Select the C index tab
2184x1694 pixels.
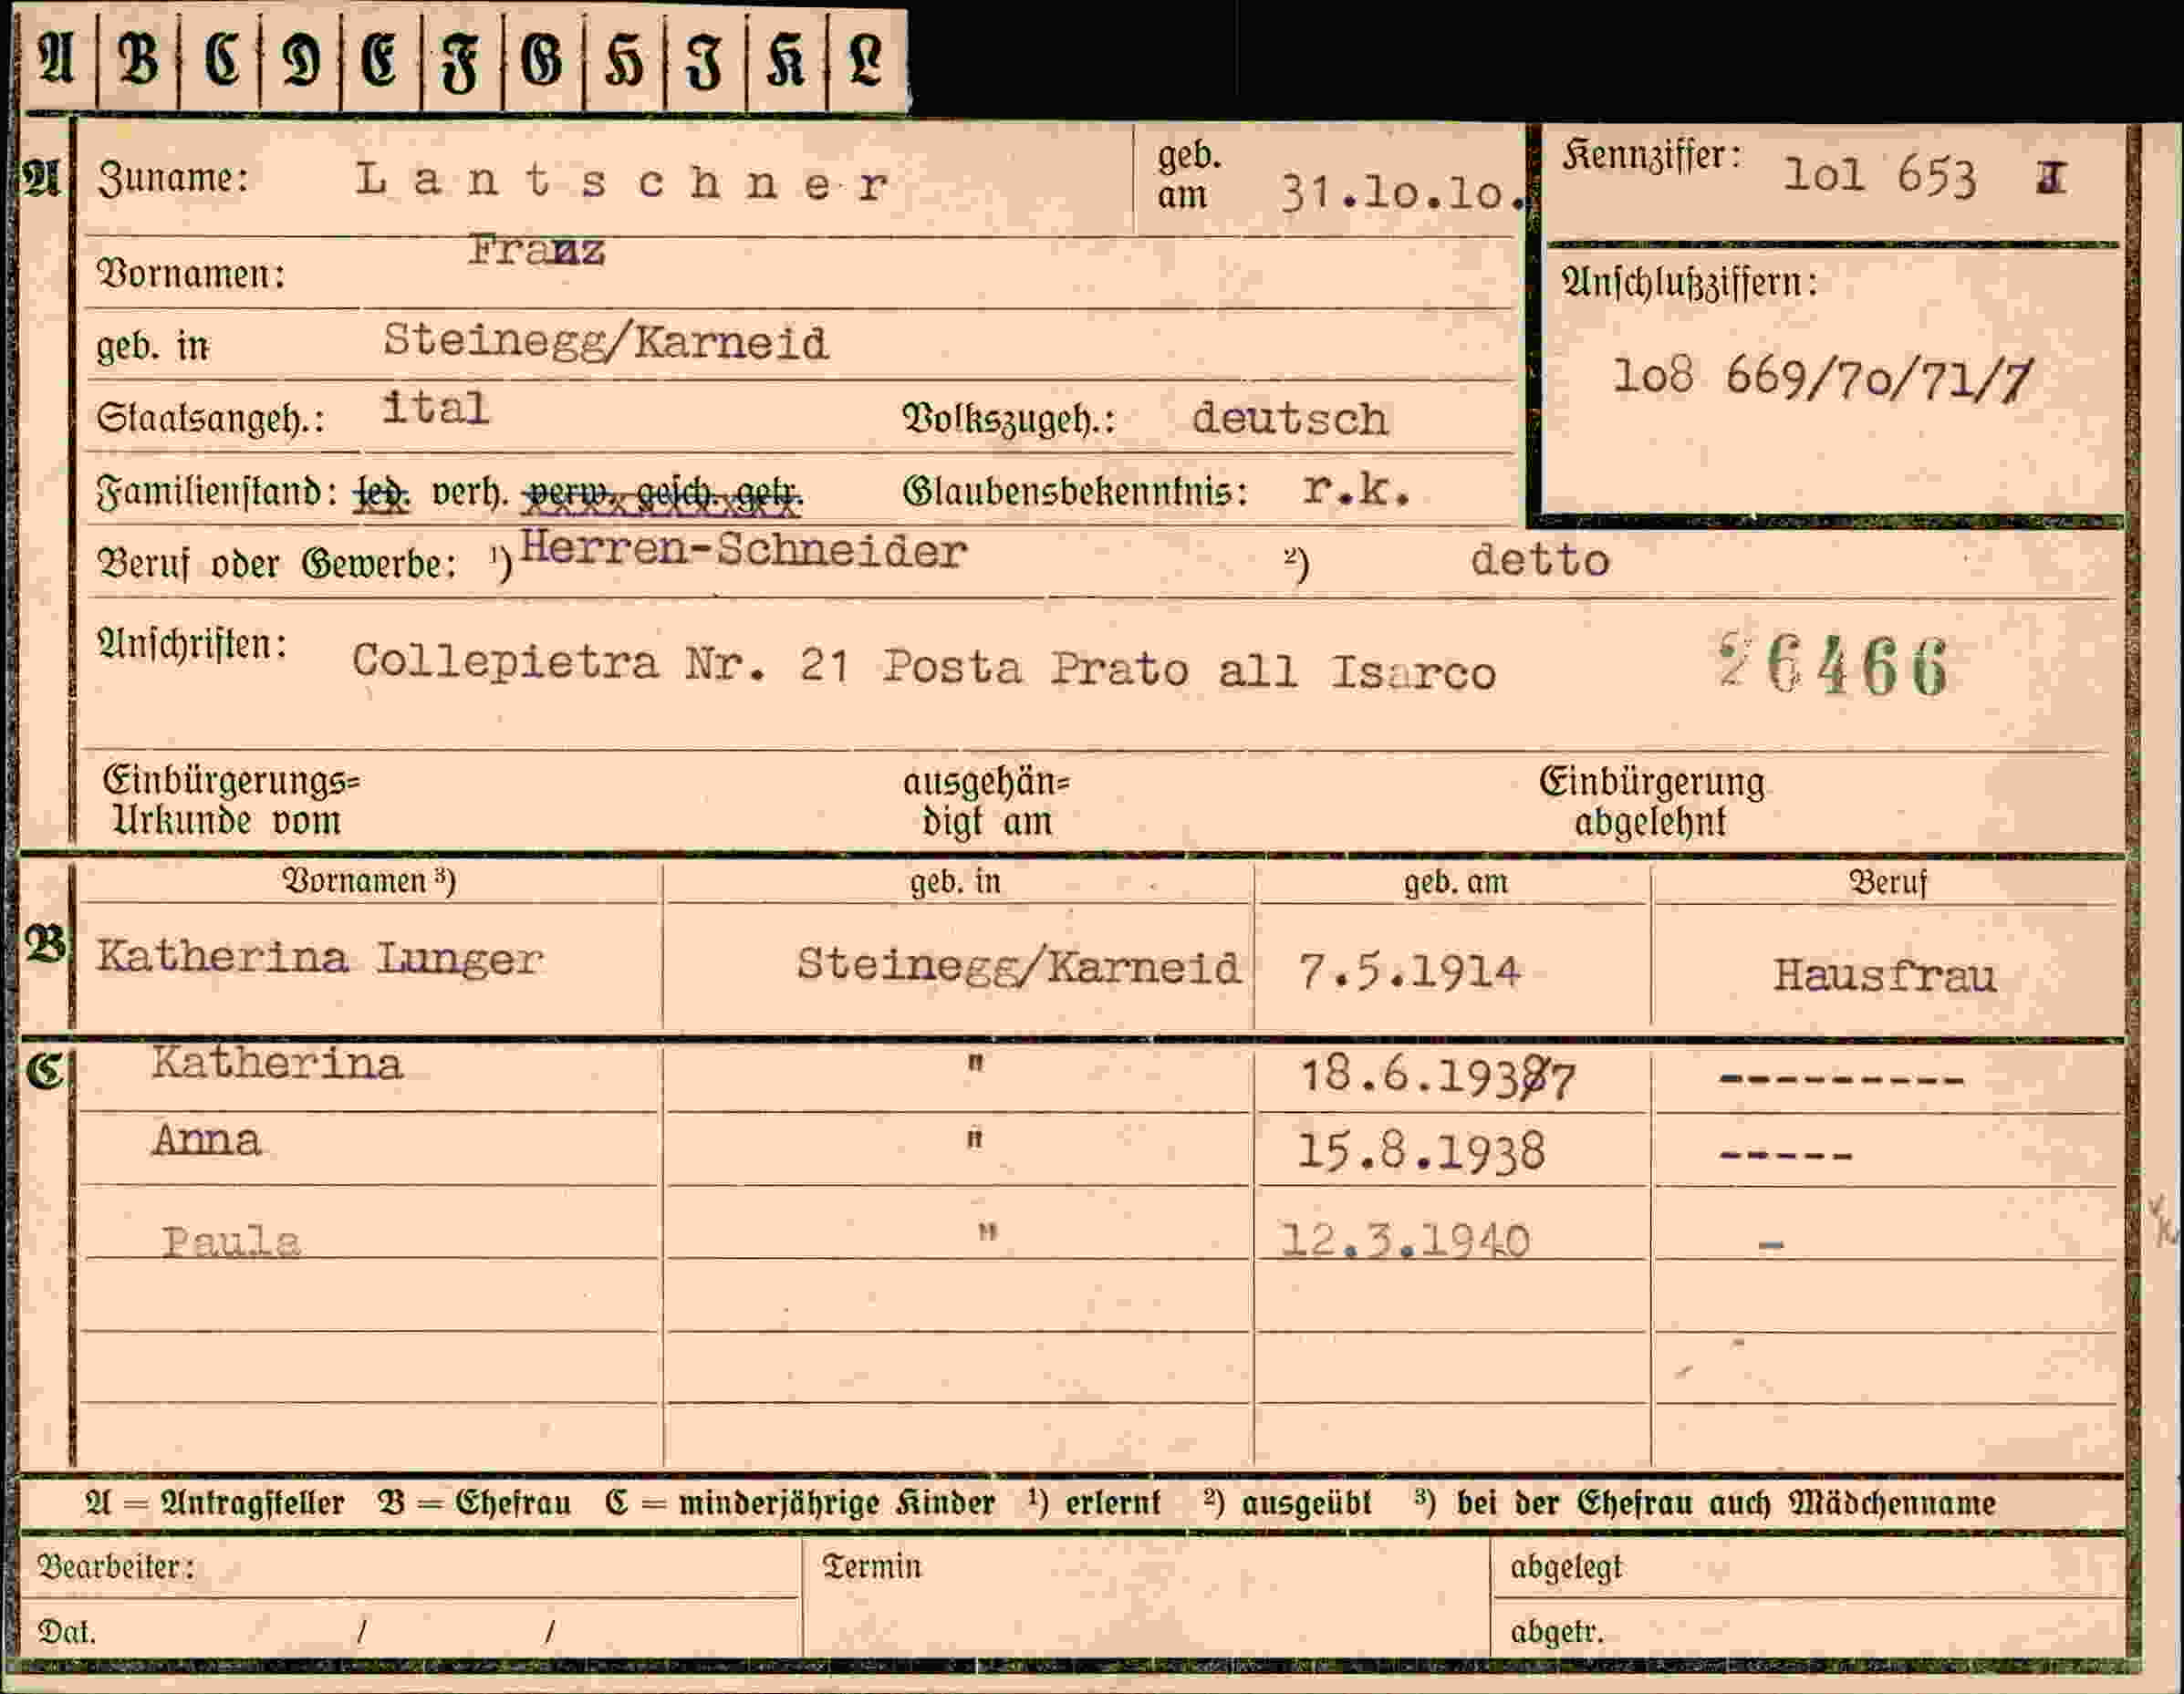tap(220, 60)
